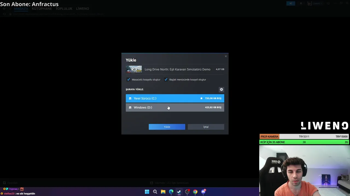Open File Explorer from taskbar

[163, 192]
